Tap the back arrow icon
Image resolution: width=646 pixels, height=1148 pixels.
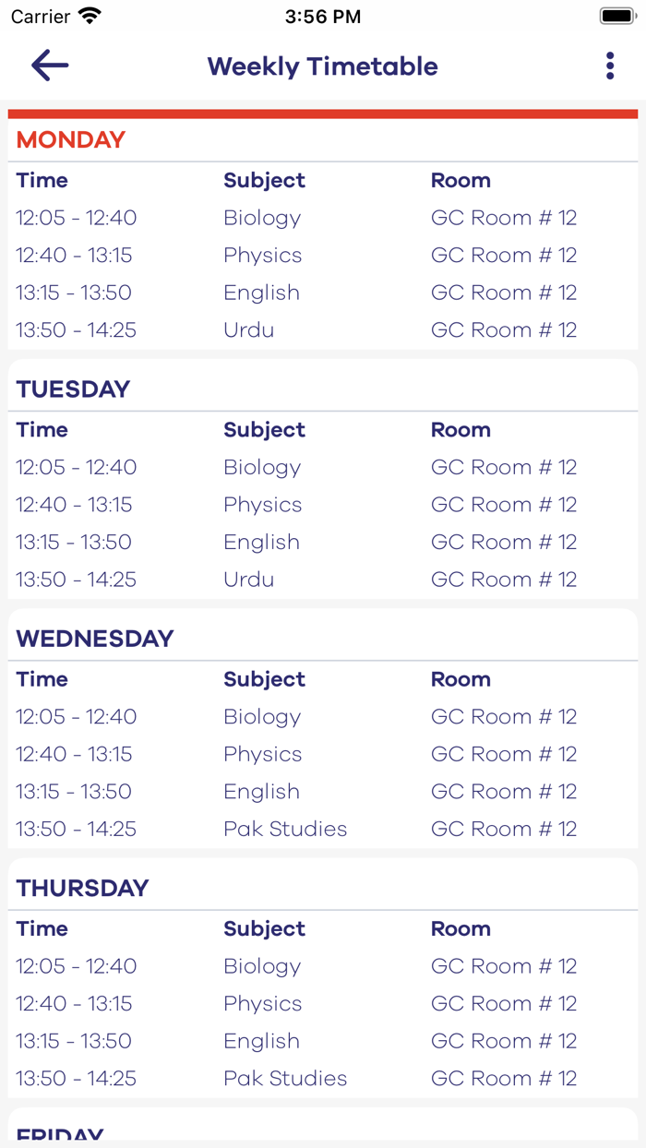point(50,66)
